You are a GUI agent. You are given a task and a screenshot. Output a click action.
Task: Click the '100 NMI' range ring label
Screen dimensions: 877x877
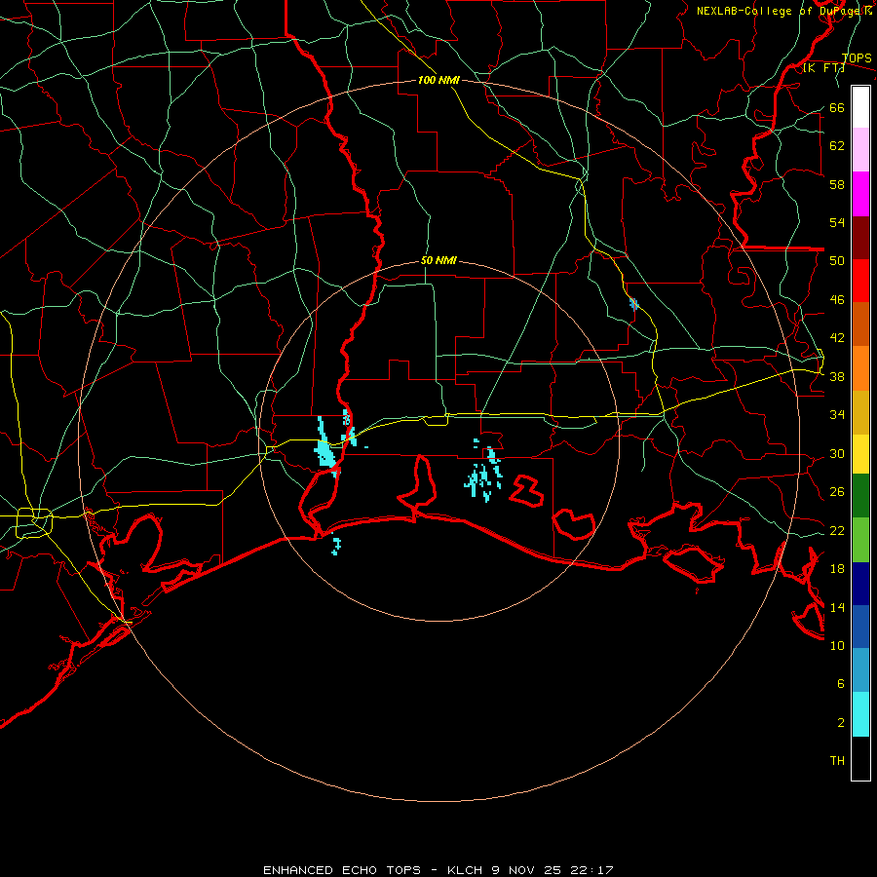point(438,81)
